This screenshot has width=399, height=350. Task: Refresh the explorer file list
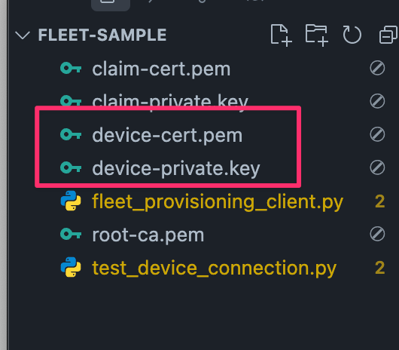coord(352,35)
